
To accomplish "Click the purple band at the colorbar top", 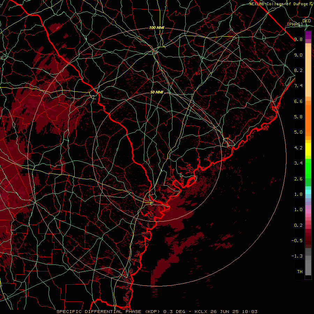I will click(308, 35).
